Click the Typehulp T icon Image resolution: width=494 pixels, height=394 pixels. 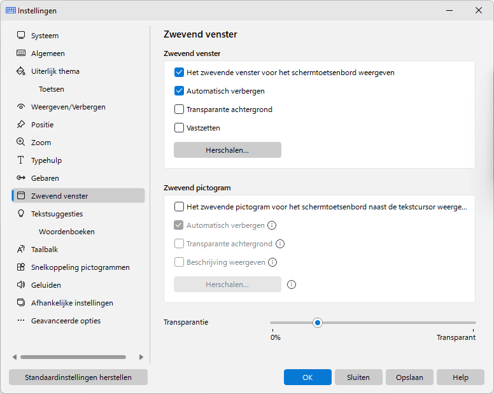click(21, 160)
